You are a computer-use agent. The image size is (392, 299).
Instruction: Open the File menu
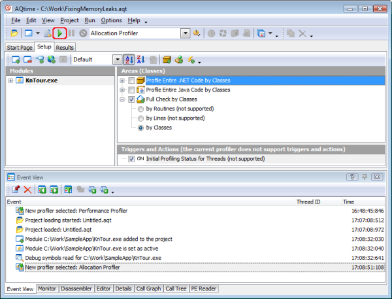coord(16,20)
